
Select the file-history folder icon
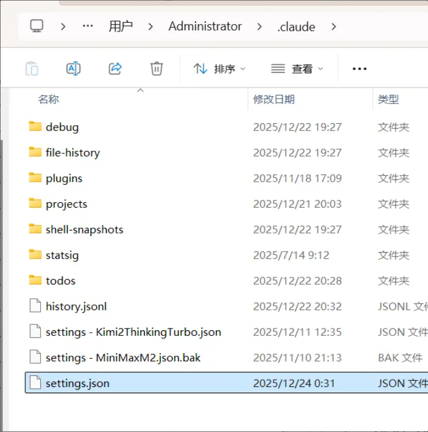pos(35,152)
